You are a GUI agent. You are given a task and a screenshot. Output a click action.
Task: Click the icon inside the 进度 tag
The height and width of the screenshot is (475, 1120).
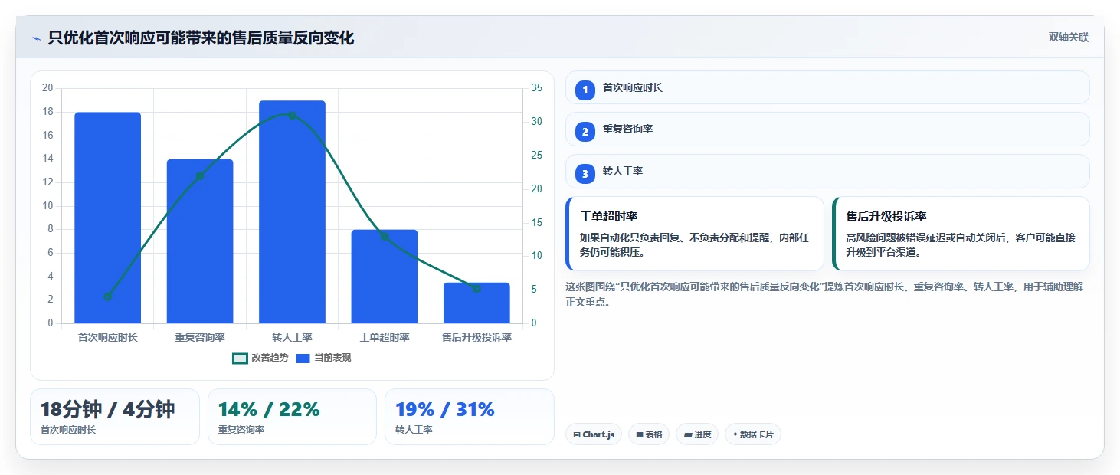point(688,435)
